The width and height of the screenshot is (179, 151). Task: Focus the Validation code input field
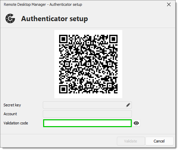tap(87, 123)
